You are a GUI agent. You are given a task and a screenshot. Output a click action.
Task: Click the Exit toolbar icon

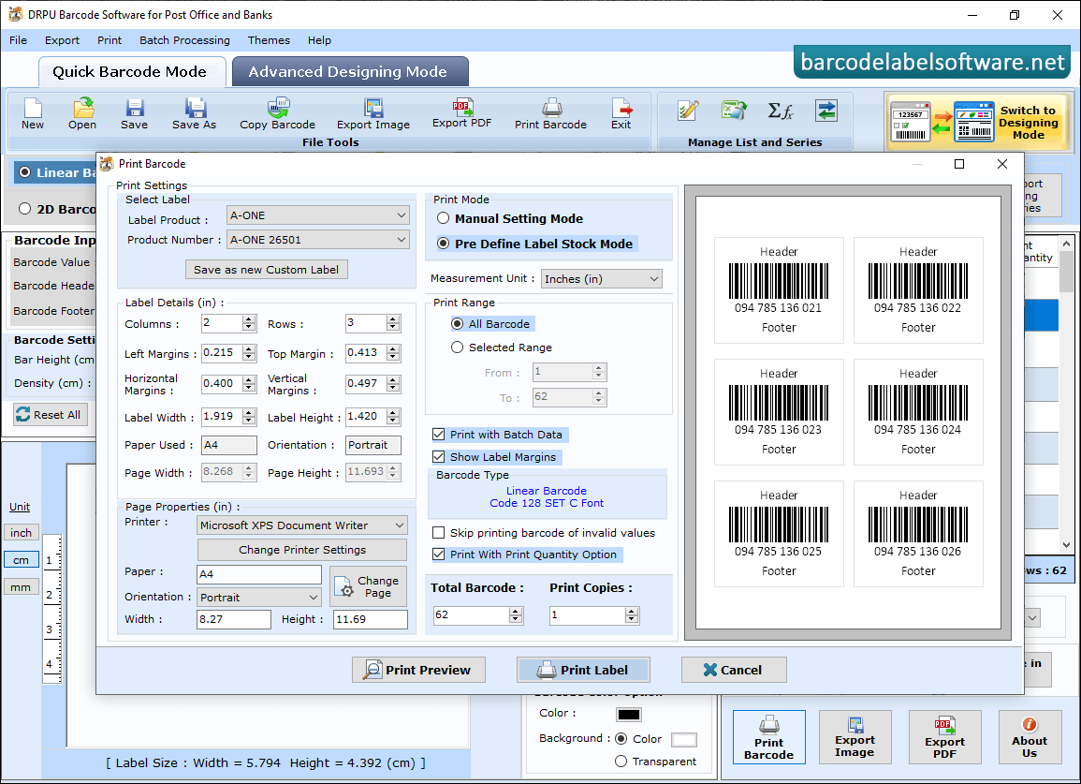(x=621, y=114)
